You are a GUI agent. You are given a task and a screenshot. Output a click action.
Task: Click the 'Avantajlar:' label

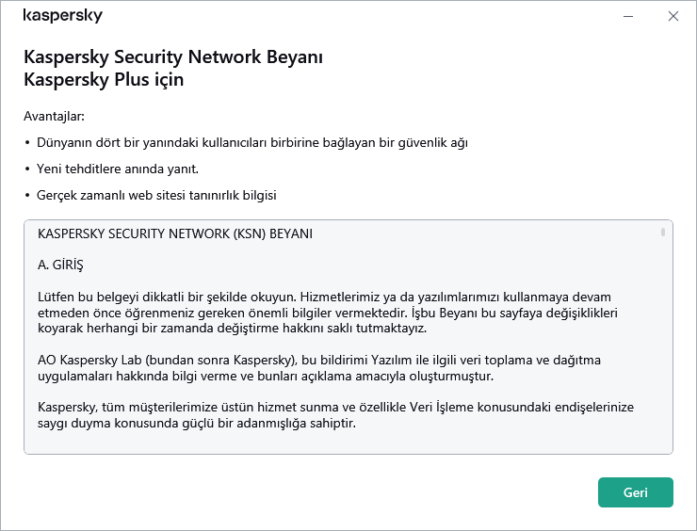coord(54,117)
